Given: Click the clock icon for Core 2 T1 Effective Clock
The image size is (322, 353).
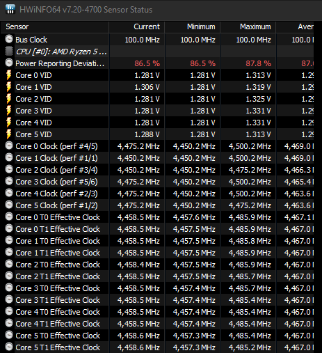Looking at the screenshot, I should 9,276.
